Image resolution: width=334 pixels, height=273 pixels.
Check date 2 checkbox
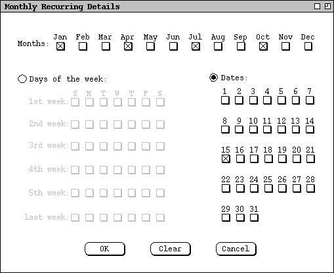[x=240, y=101]
